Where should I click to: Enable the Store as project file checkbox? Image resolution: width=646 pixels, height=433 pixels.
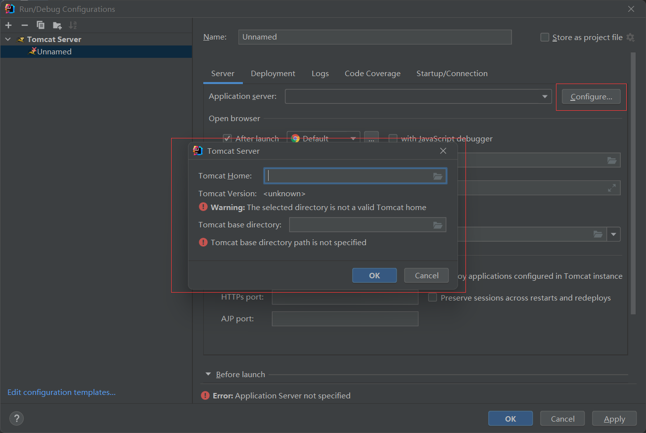(545, 37)
